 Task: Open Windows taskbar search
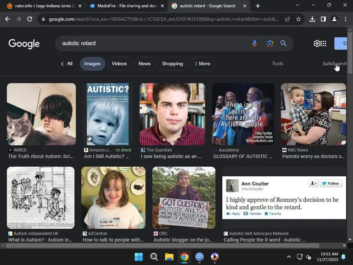point(154,257)
